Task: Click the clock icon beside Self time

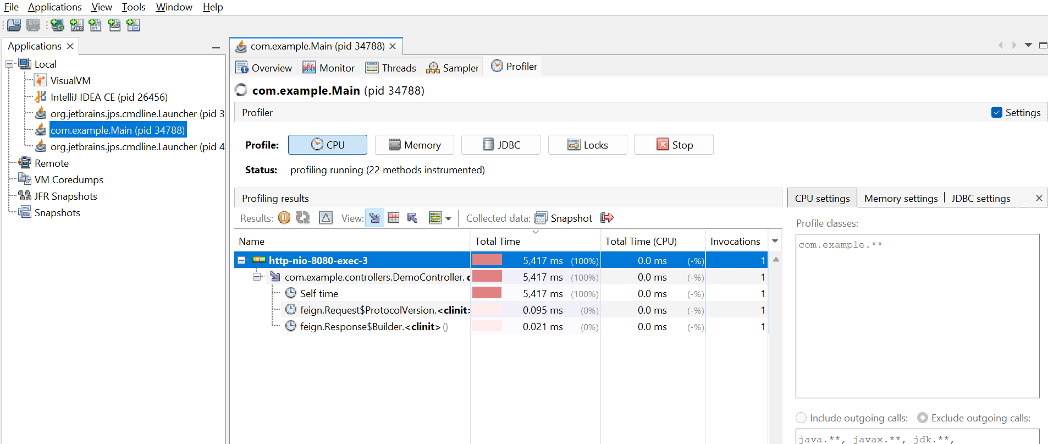Action: [291, 293]
